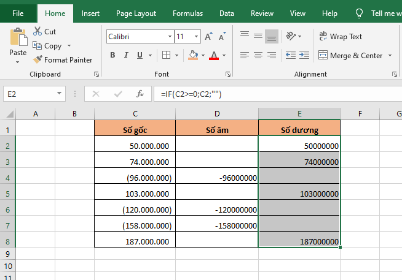The height and width of the screenshot is (280, 402).
Task: Click the Cut scissors icon
Action: (x=37, y=31)
